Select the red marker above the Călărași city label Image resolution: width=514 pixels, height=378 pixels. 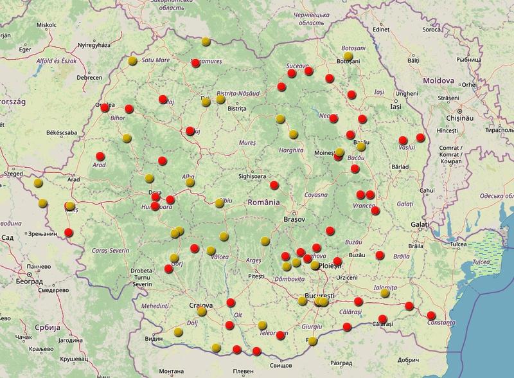pyautogui.click(x=384, y=319)
